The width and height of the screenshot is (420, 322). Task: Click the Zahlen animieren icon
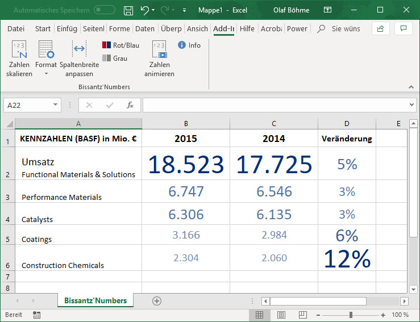point(159,50)
